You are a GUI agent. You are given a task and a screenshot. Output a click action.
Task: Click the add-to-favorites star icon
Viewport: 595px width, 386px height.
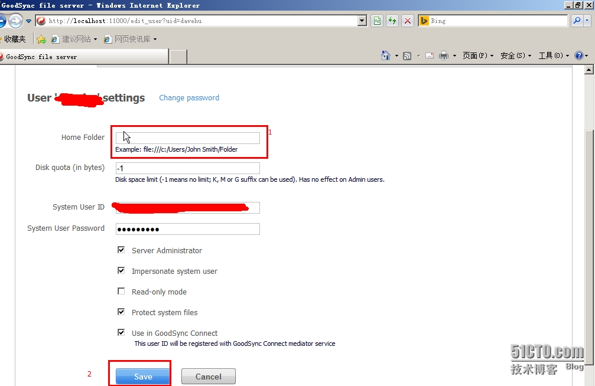coord(41,39)
